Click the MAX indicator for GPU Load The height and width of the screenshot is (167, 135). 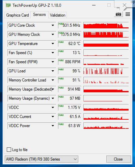point(61,70)
